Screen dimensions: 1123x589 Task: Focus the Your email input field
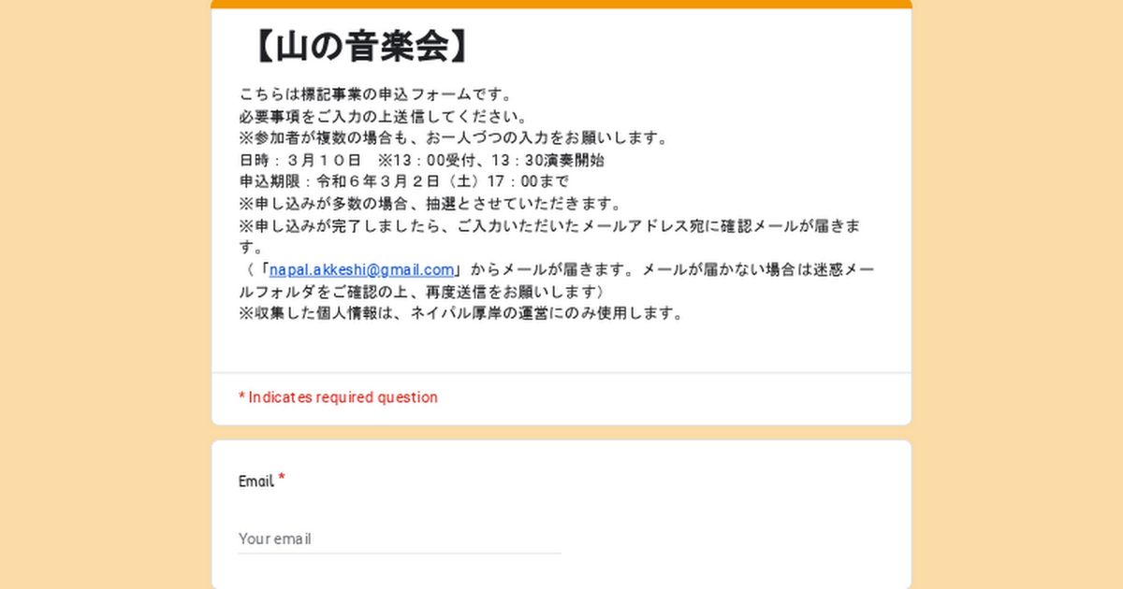(400, 539)
